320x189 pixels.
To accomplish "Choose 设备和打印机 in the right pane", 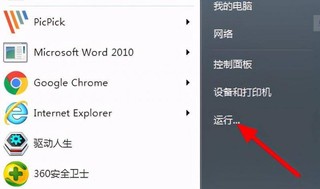I will click(x=242, y=92).
